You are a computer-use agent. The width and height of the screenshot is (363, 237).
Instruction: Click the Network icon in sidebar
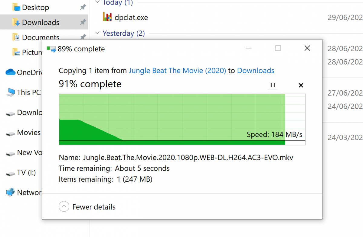pos(10,192)
